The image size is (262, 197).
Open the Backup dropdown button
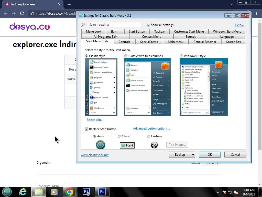point(182,155)
